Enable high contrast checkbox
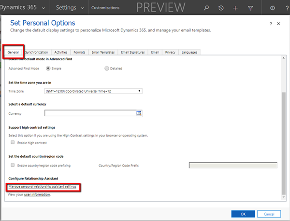 coord(13,143)
